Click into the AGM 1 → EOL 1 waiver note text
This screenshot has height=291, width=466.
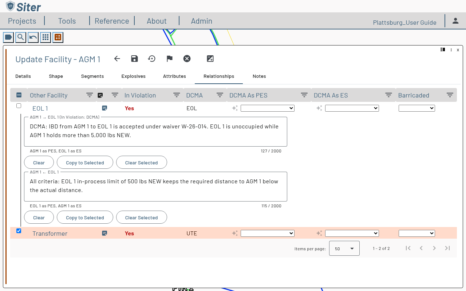(155, 131)
